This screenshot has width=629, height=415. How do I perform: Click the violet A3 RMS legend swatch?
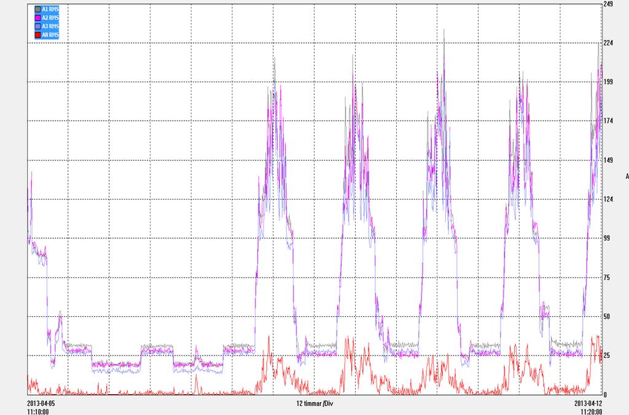click(37, 26)
